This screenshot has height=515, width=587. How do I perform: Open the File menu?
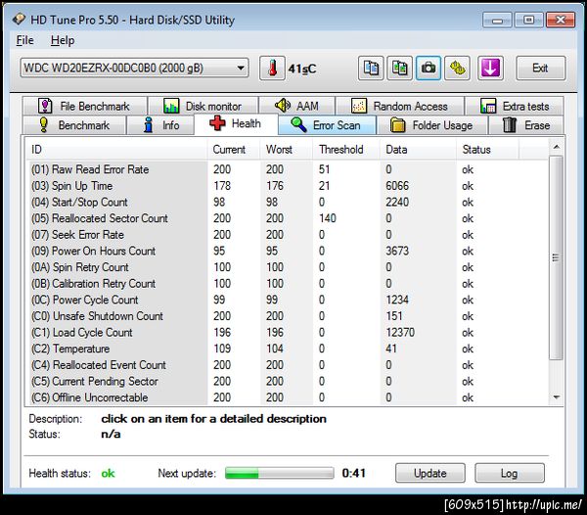[24, 40]
